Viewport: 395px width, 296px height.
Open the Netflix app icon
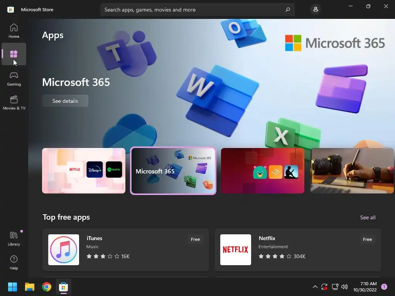(x=236, y=250)
